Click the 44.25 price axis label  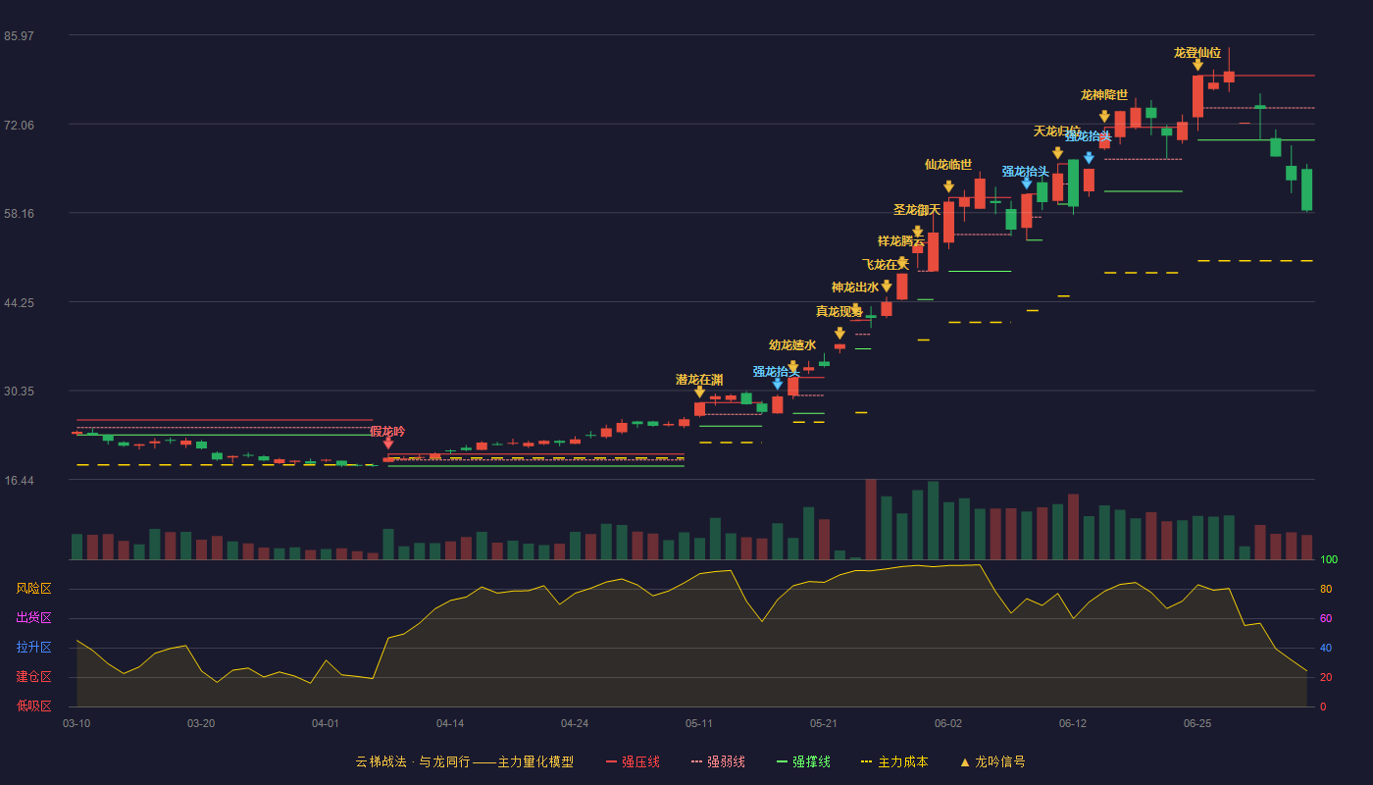20,303
